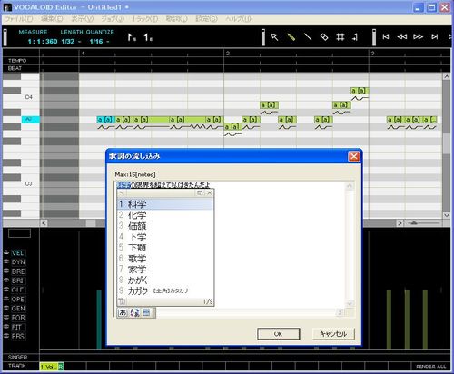
Task: Close the IME candidate list window
Action: [x=209, y=192]
